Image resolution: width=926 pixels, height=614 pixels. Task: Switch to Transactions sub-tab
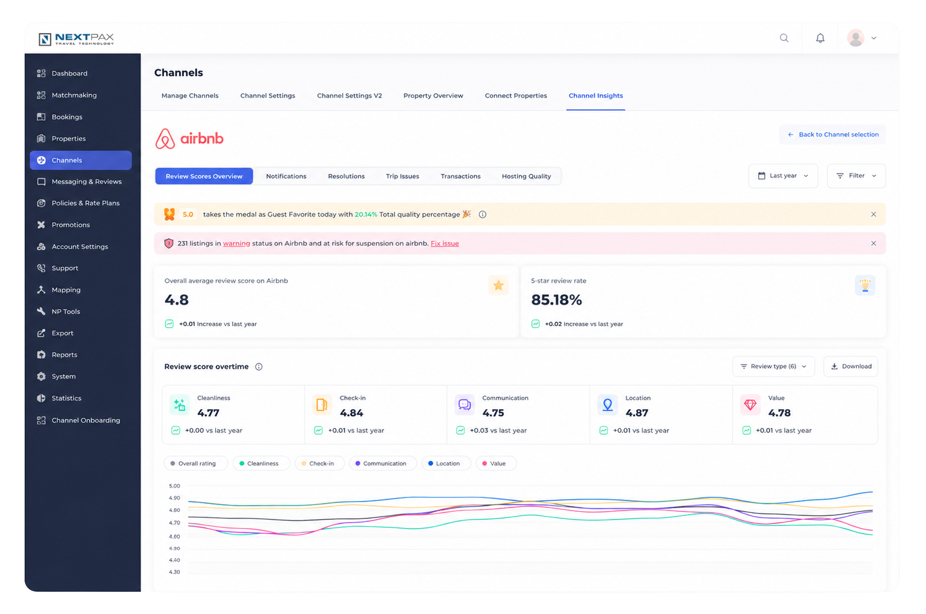click(461, 176)
